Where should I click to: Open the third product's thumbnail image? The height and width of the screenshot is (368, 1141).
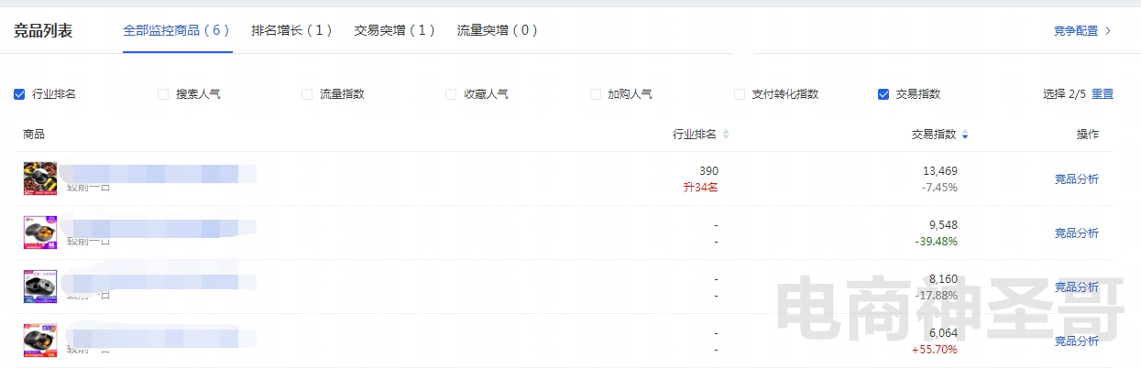click(40, 287)
